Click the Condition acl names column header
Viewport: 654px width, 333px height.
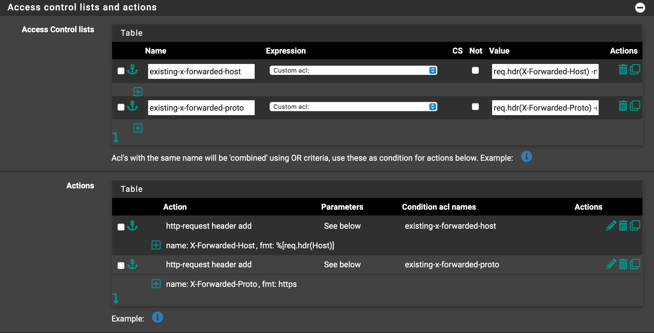click(x=439, y=207)
